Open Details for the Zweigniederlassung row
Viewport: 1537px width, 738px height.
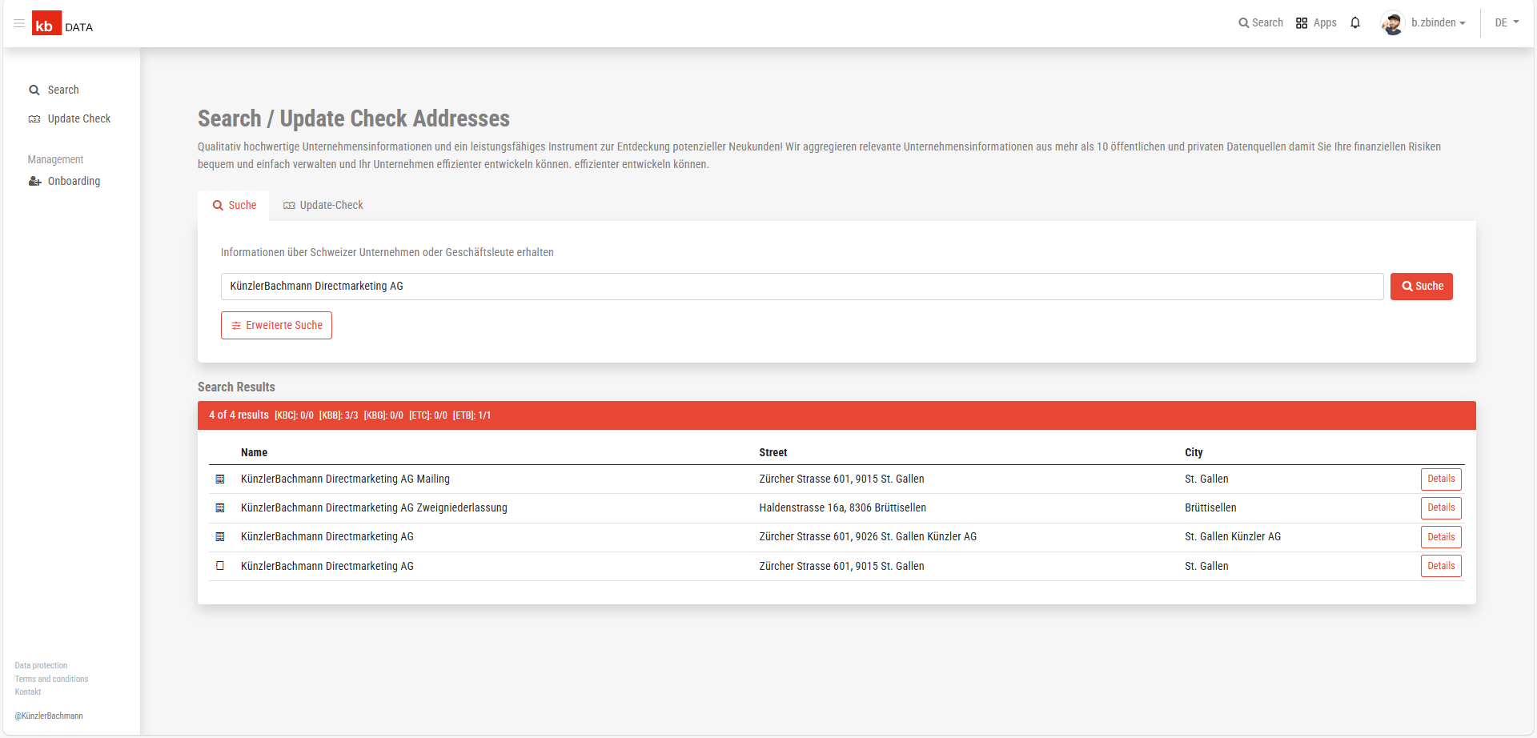(1441, 508)
